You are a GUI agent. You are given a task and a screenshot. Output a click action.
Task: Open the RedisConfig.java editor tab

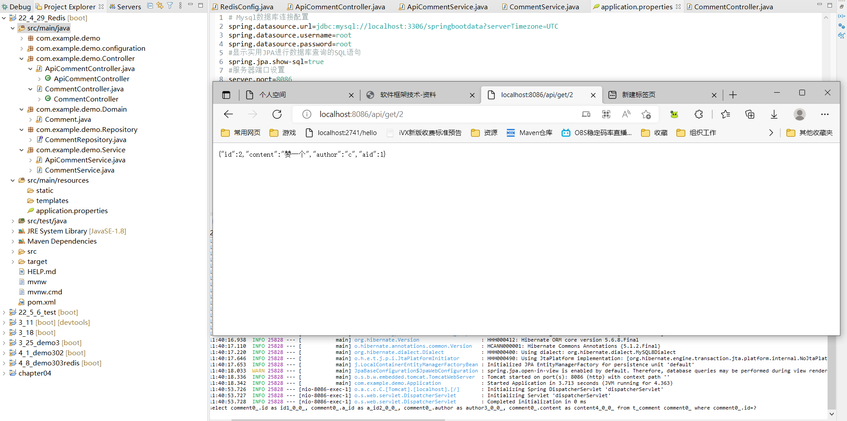243,7
